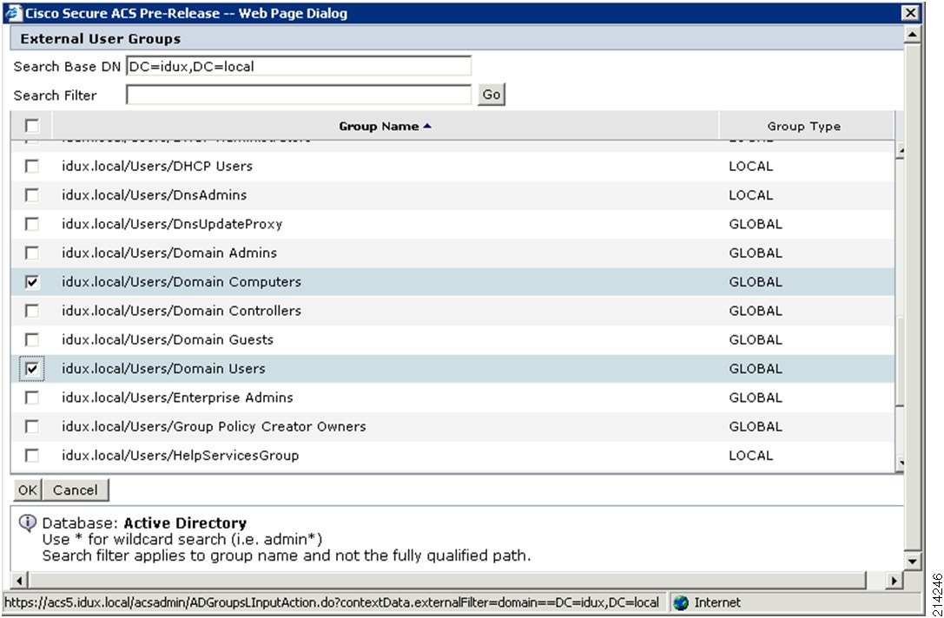
Task: Click the Search Filter label
Action: [55, 95]
